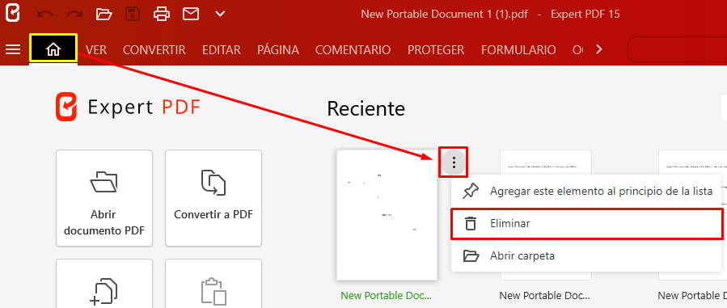
Task: Open the first recent document thumbnail
Action: (387, 214)
